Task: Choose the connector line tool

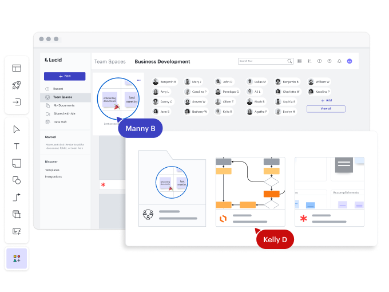Action: [x=17, y=198]
